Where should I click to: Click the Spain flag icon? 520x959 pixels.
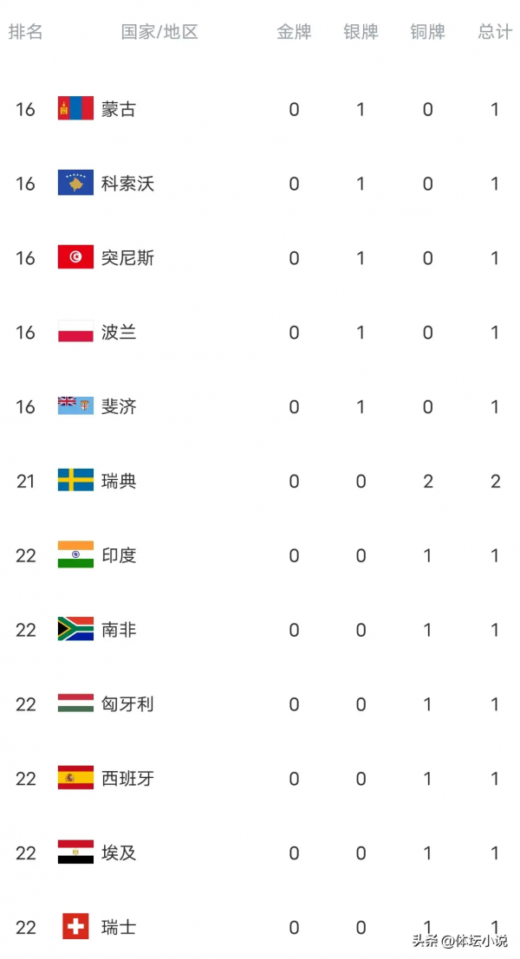[75, 779]
